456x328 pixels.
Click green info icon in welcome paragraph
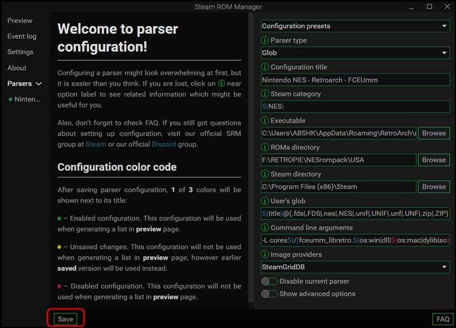(222, 84)
